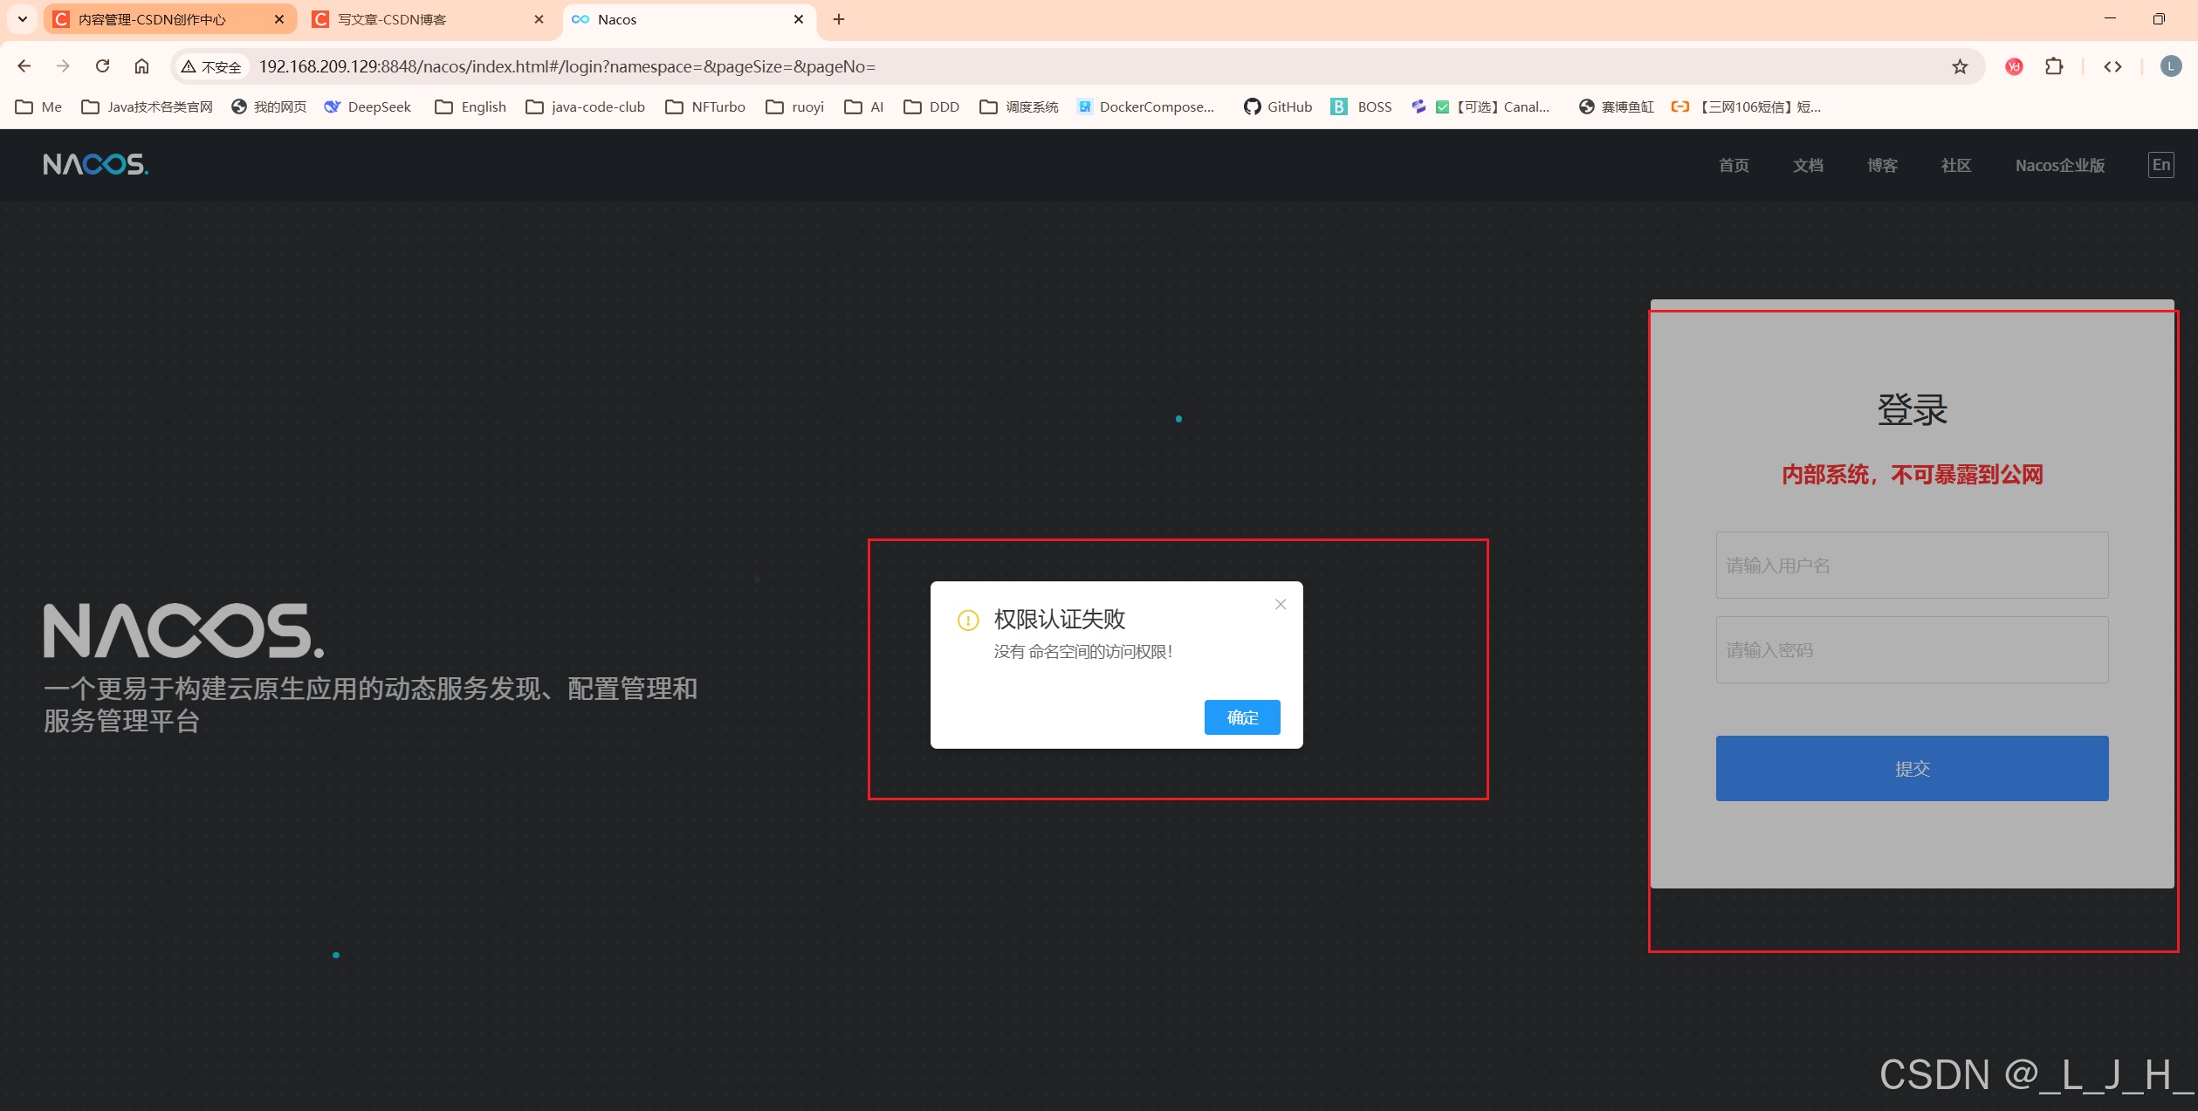Click the 确定 button in dialog
Screen dimensions: 2198x1111
click(1241, 717)
